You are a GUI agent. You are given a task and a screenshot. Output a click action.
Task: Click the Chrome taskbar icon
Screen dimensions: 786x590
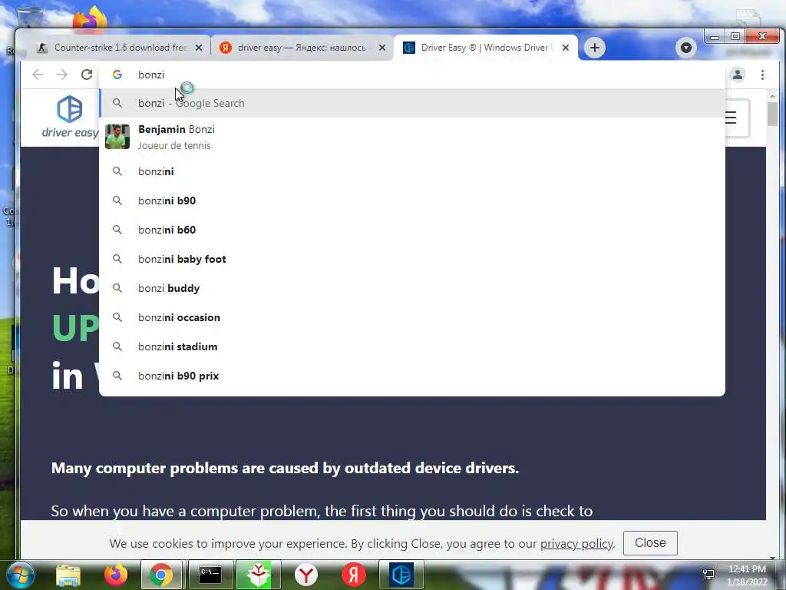[x=161, y=575]
